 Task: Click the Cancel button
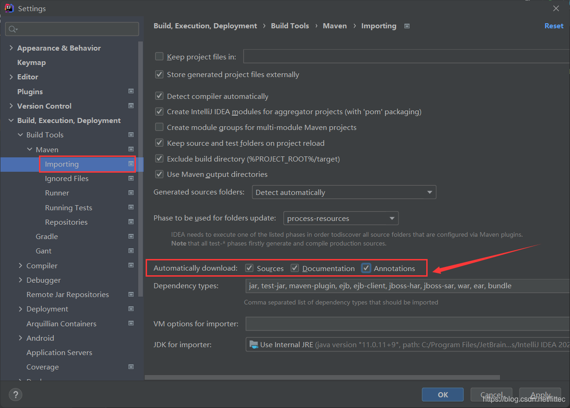pos(491,395)
